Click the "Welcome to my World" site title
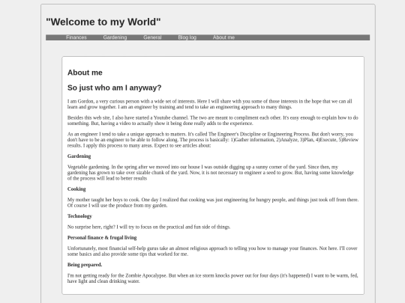The width and height of the screenshot is (405, 303). pyautogui.click(x=103, y=22)
